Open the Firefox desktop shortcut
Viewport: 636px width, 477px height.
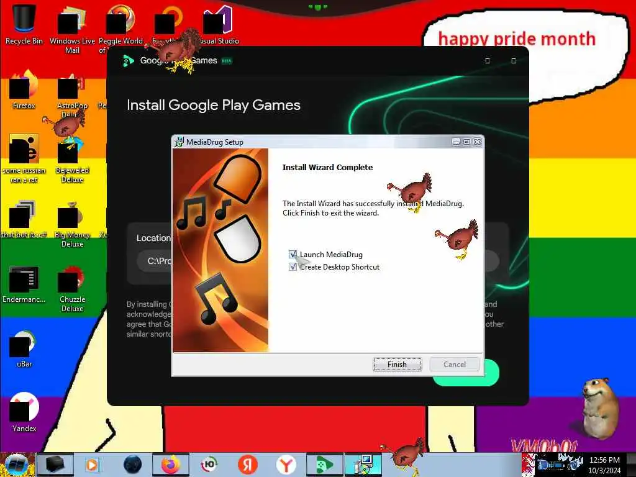24,90
